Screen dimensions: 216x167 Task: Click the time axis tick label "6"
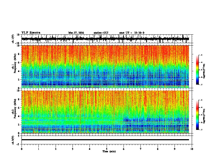[x=124, y=149]
